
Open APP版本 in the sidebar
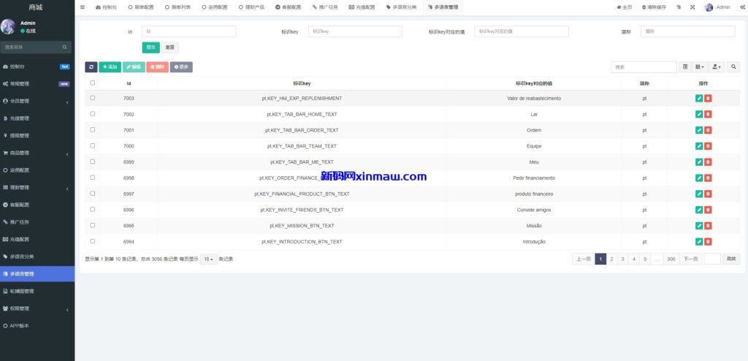click(37, 326)
